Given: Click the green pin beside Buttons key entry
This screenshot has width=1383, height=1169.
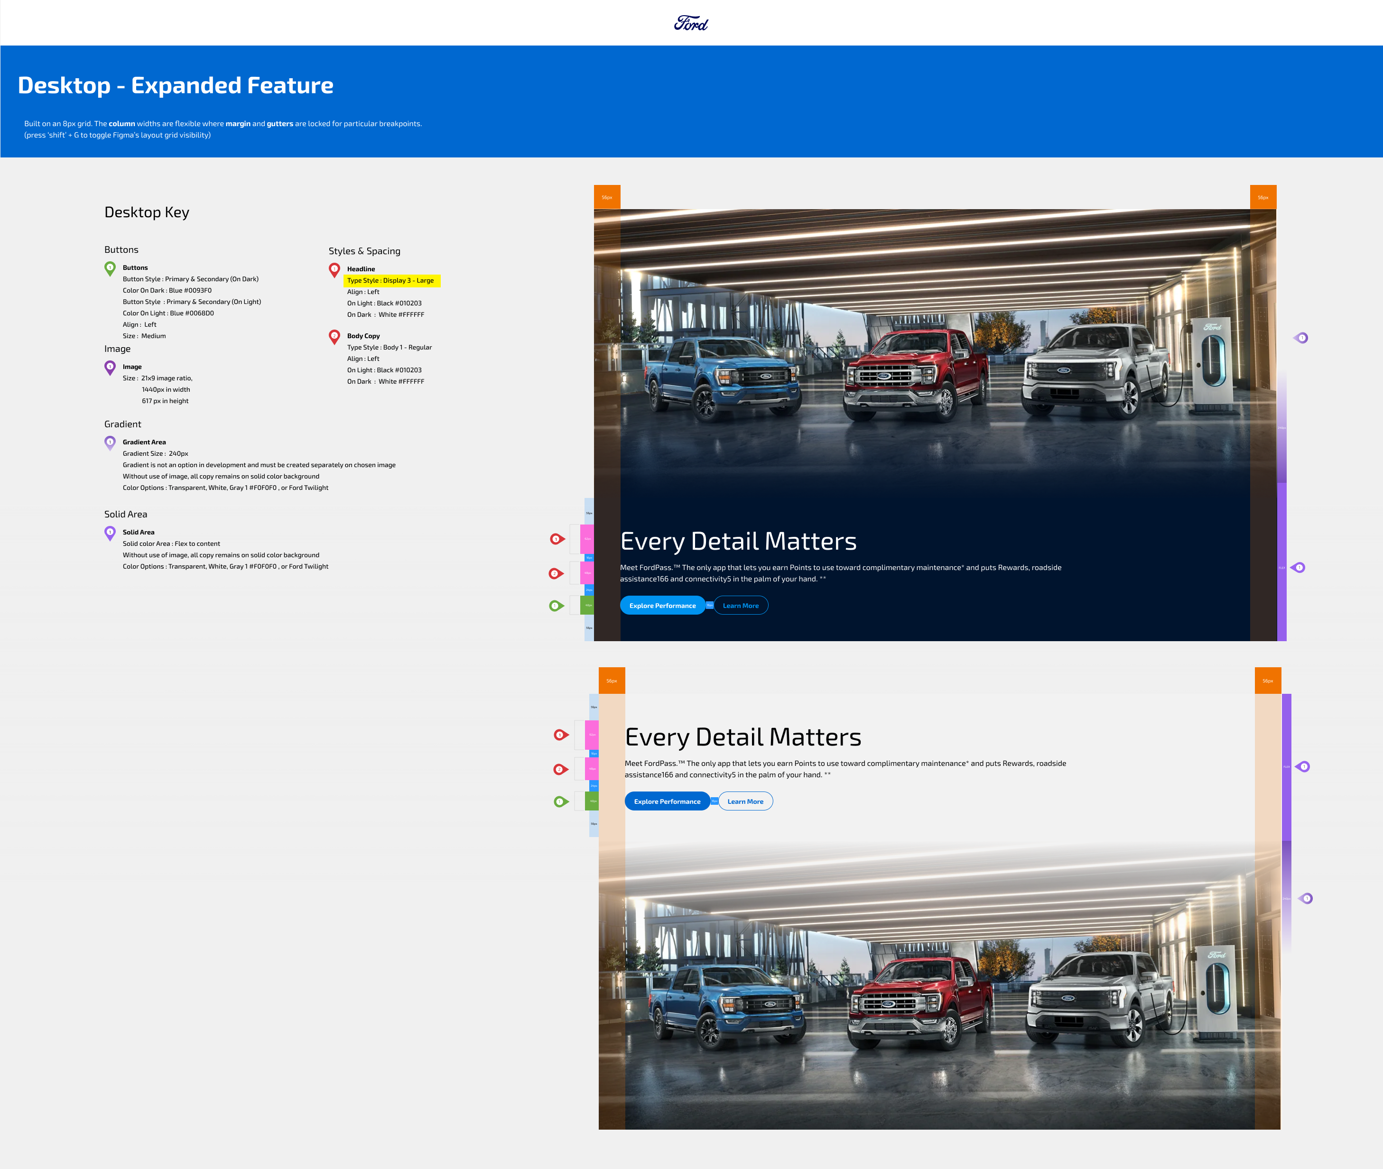Looking at the screenshot, I should pyautogui.click(x=110, y=268).
